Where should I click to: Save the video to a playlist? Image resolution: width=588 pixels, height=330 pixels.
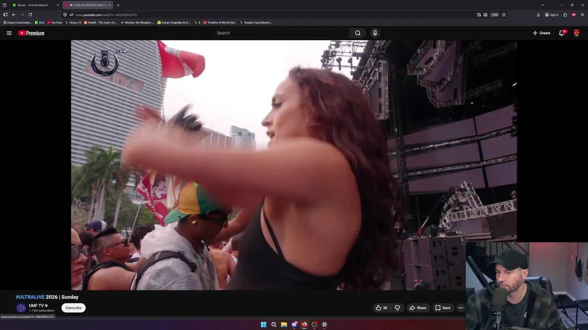(443, 308)
